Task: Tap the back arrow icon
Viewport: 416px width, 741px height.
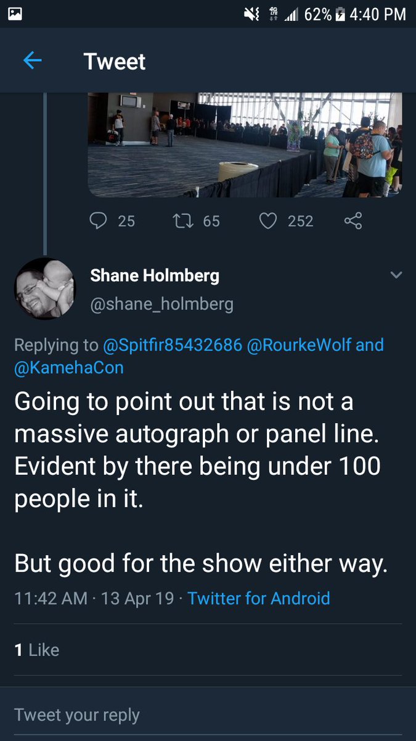Action: (x=32, y=61)
